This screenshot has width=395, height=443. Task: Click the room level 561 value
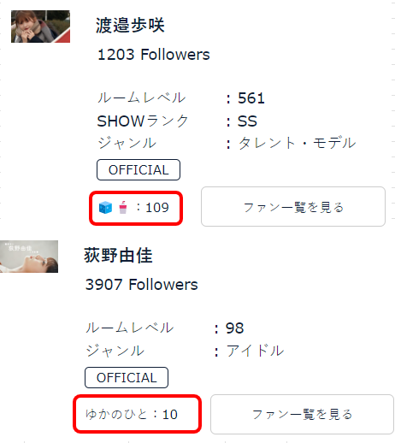251,98
